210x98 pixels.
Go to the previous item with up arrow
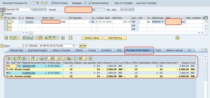(x=81, y=46)
